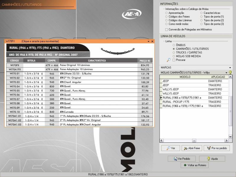The width and height of the screenshot is (236, 177).
Task: Click the Por no pedido button
Action: [x=217, y=148]
